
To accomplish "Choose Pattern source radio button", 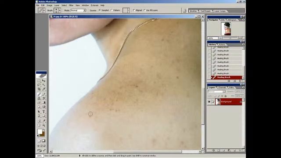I will coord(112,11).
